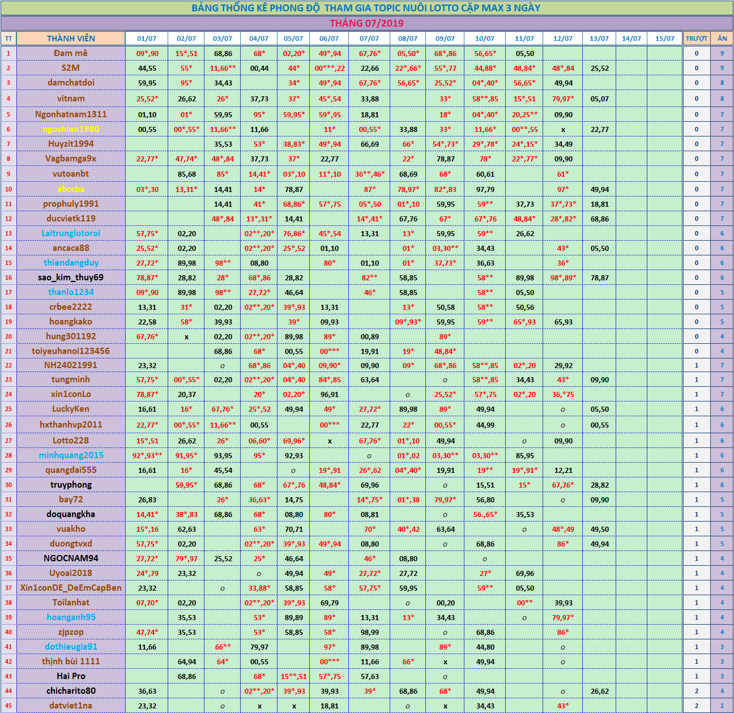
Task: Select member name hoangkako
Action: click(71, 322)
